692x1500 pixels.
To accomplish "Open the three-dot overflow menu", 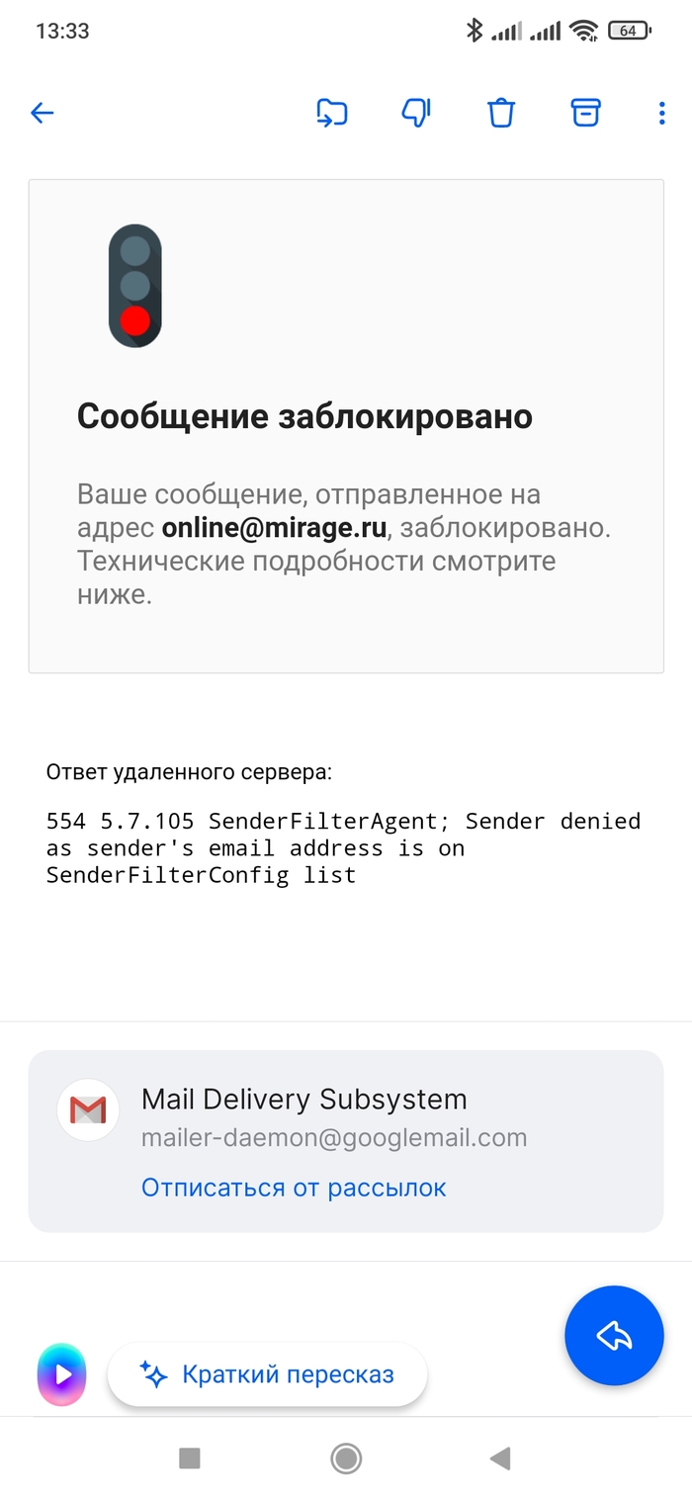I will click(x=661, y=113).
